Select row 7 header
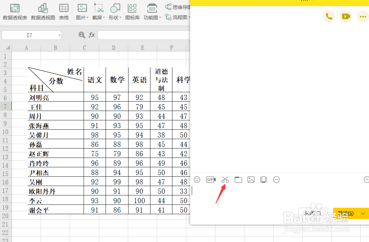The width and height of the screenshot is (369, 242). 5,106
